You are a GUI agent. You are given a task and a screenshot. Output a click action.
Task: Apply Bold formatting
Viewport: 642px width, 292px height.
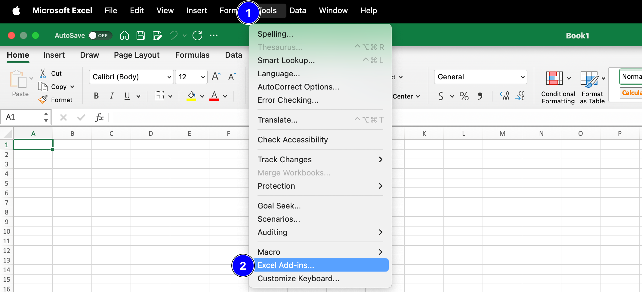click(96, 96)
